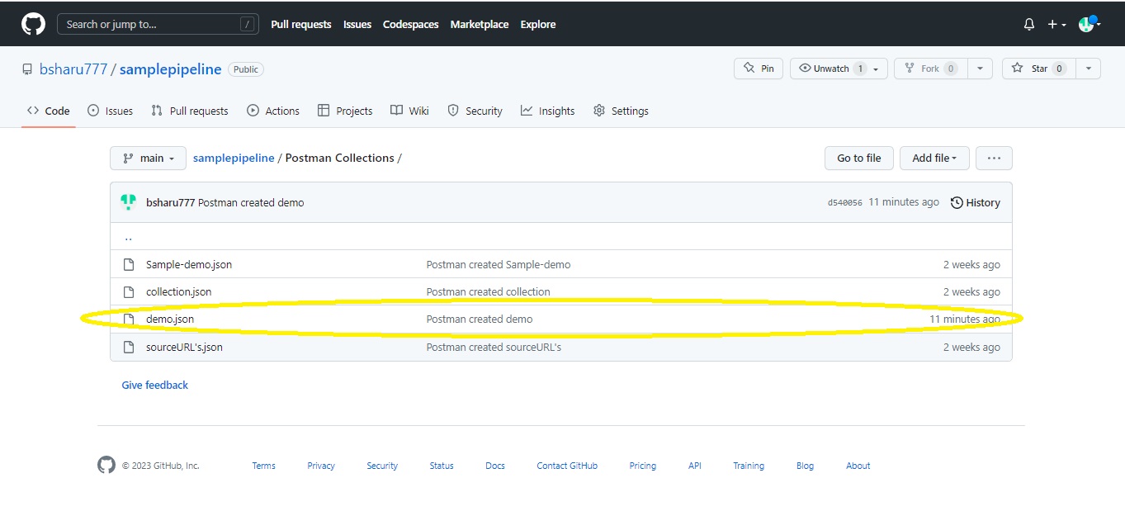Open the bsharu777 owner link

(x=73, y=69)
